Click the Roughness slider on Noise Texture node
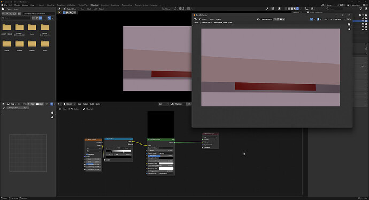Screen dimensions: 369x200 94,164
